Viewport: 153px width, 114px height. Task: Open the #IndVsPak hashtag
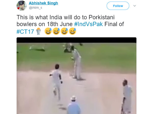88,24
